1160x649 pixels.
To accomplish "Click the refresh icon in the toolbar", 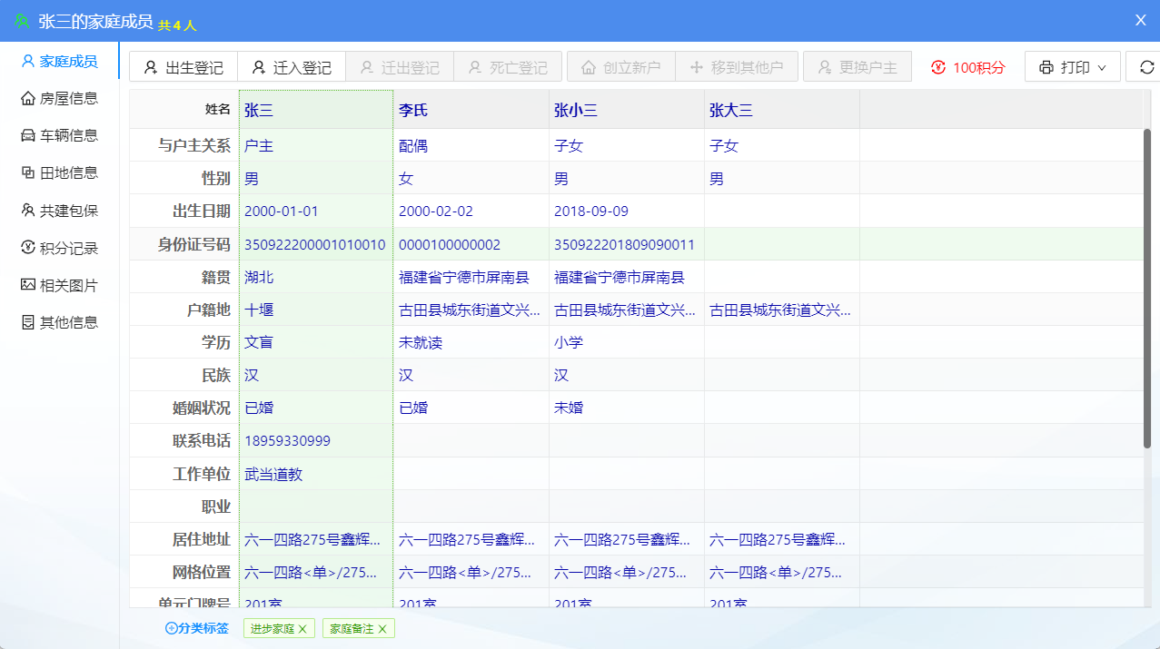I will [1146, 67].
